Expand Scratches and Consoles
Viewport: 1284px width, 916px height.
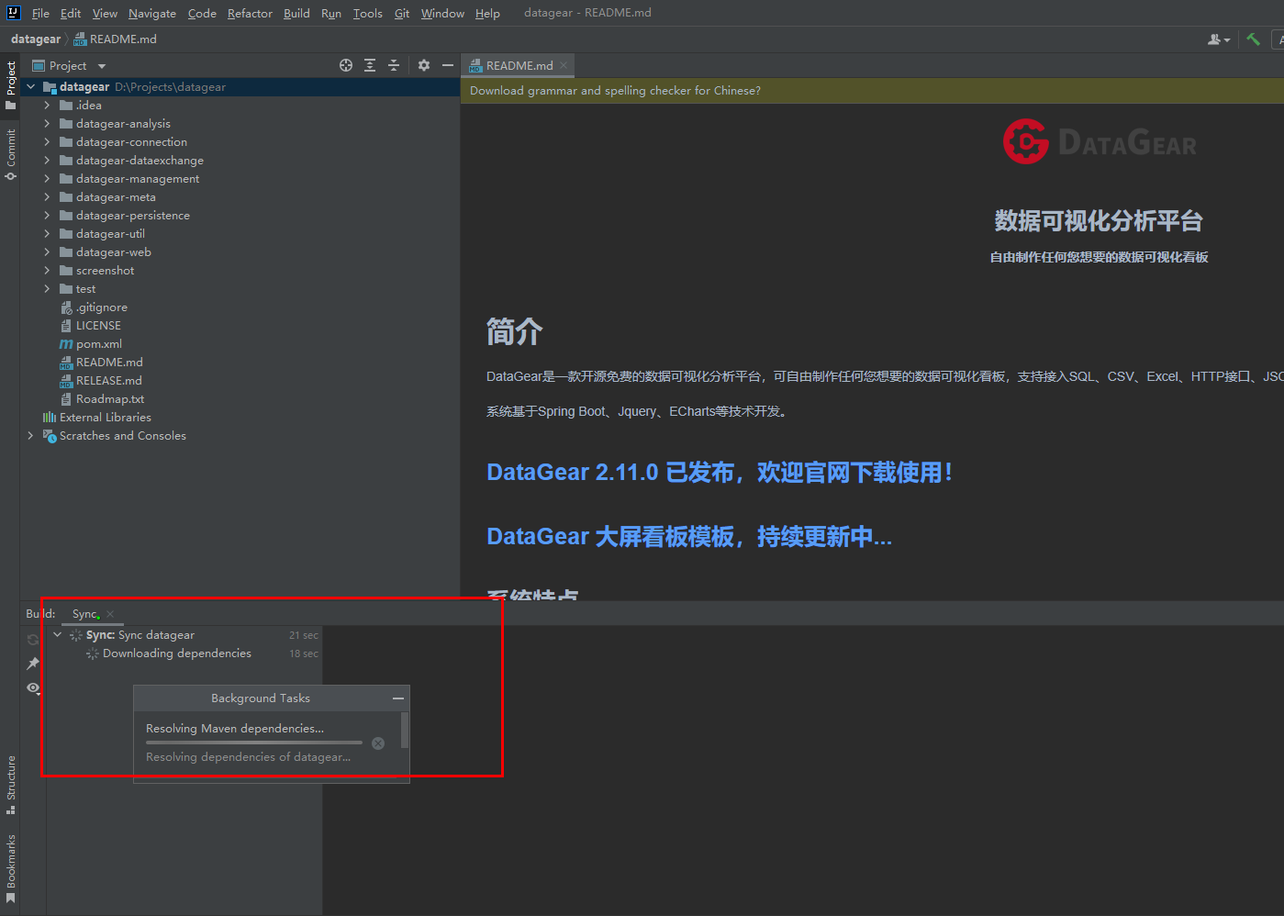[30, 435]
